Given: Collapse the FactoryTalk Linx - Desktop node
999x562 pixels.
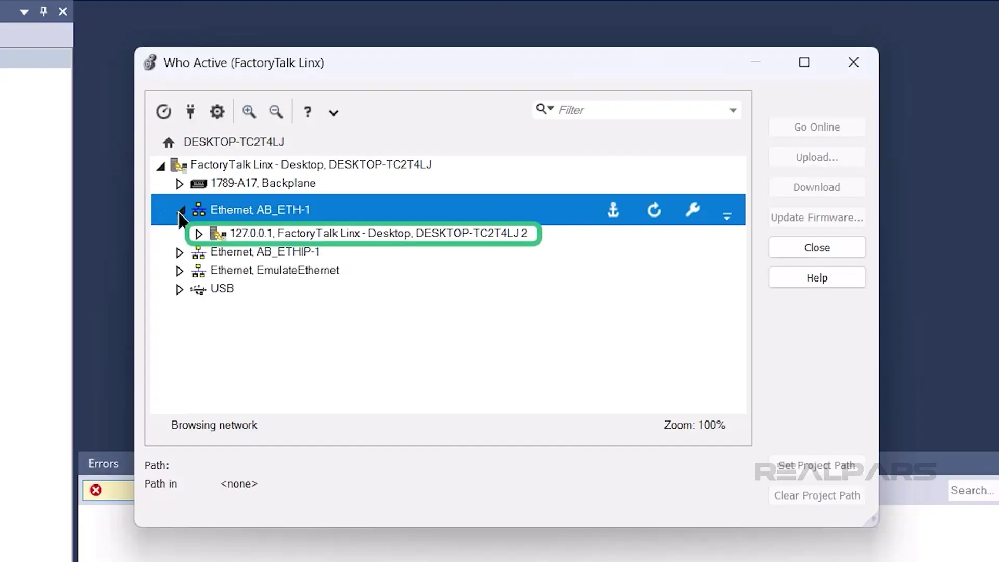Looking at the screenshot, I should [161, 166].
